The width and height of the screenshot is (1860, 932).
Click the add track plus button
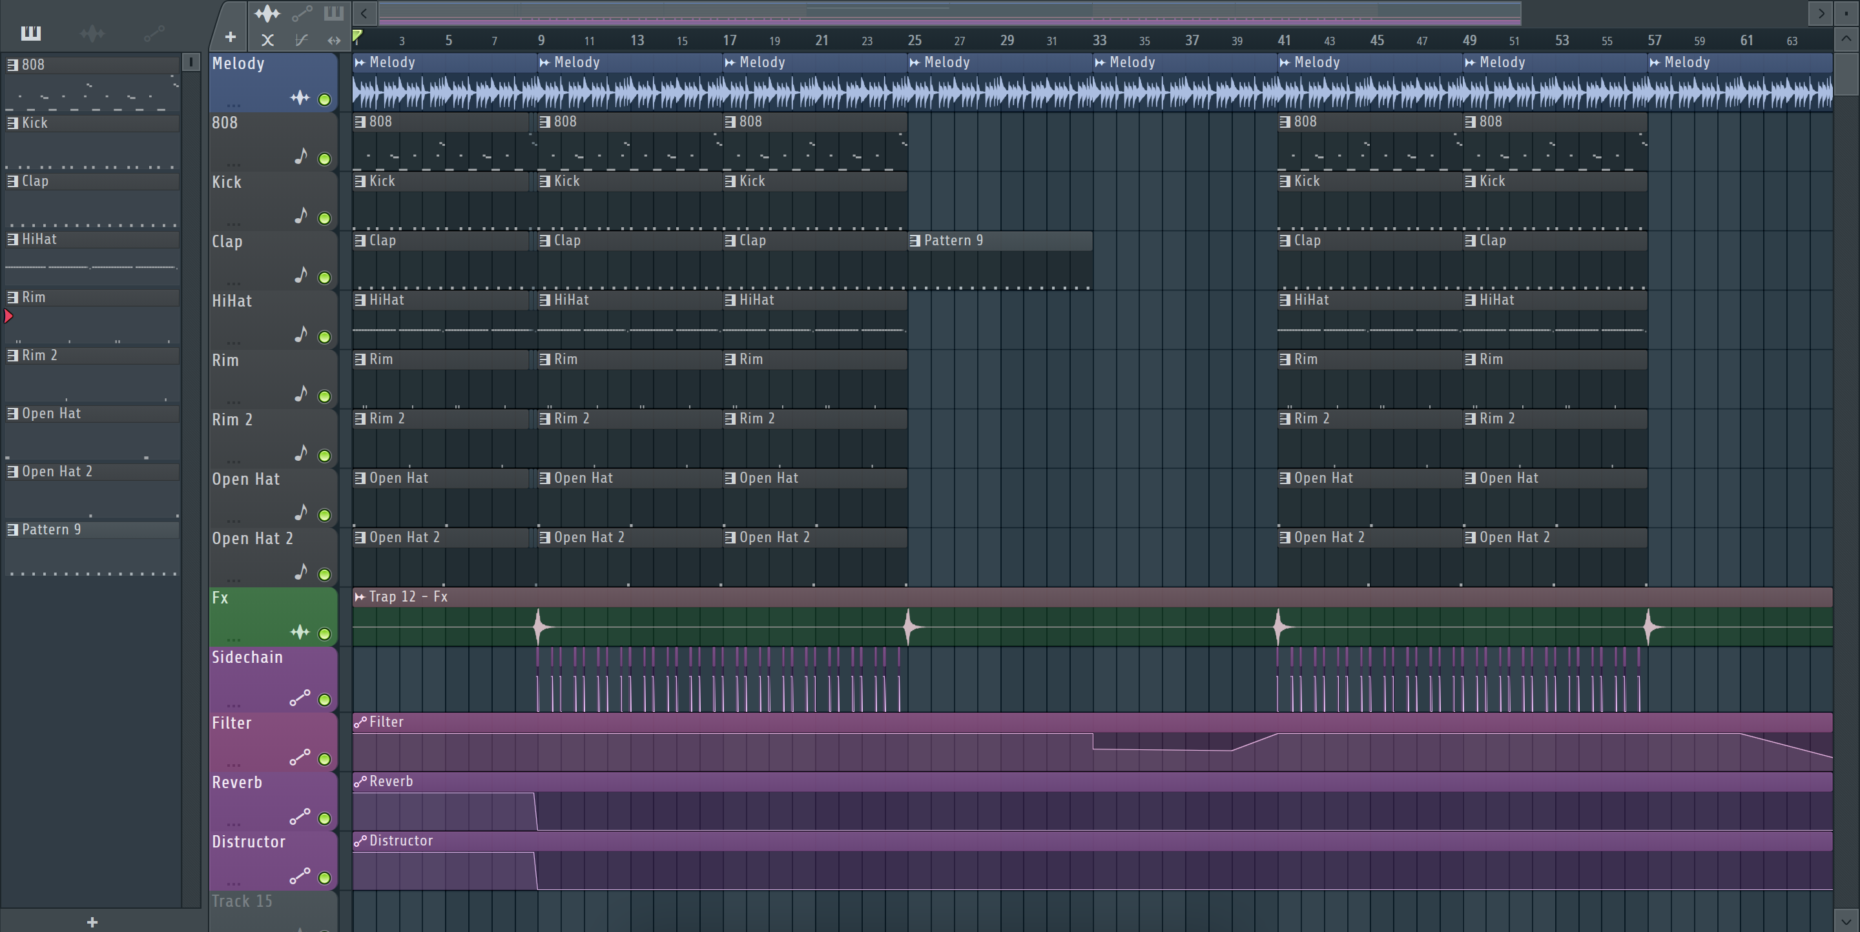(231, 37)
